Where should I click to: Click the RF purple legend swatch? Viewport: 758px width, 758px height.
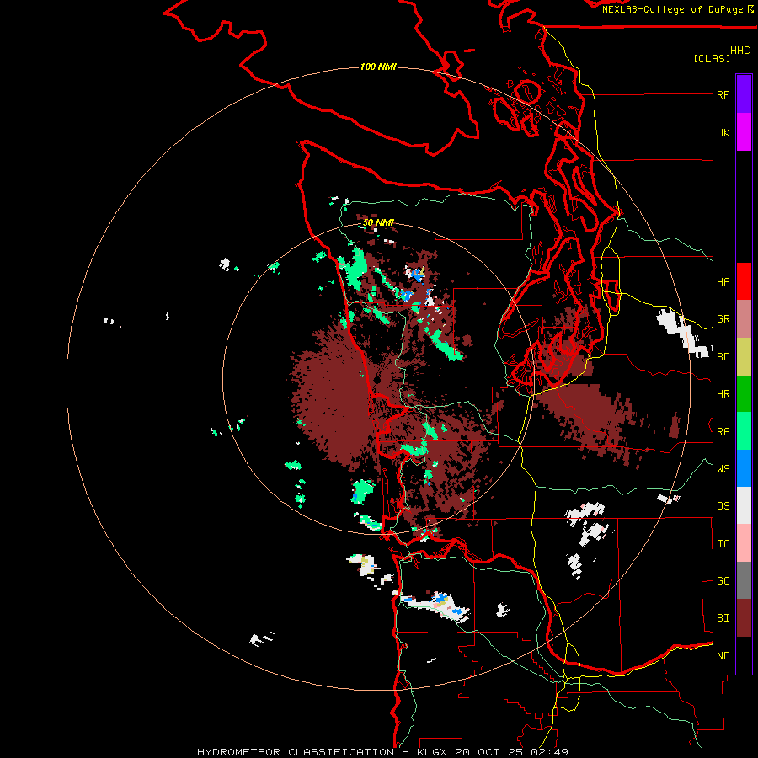(744, 94)
